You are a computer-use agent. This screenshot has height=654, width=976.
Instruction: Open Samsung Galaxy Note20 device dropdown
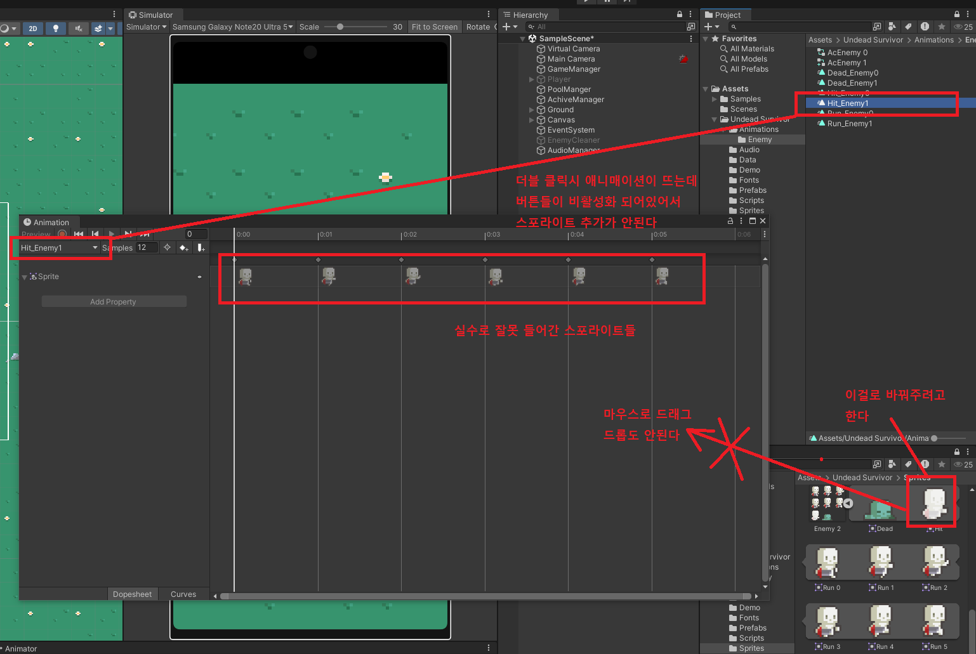(233, 27)
